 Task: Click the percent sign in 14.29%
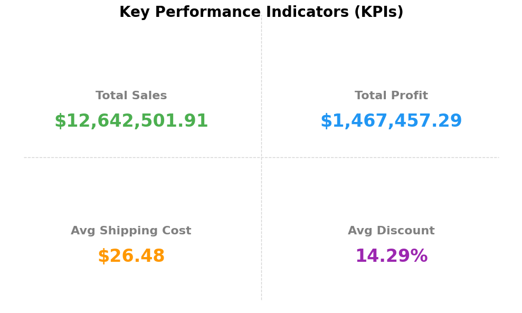click(x=419, y=257)
